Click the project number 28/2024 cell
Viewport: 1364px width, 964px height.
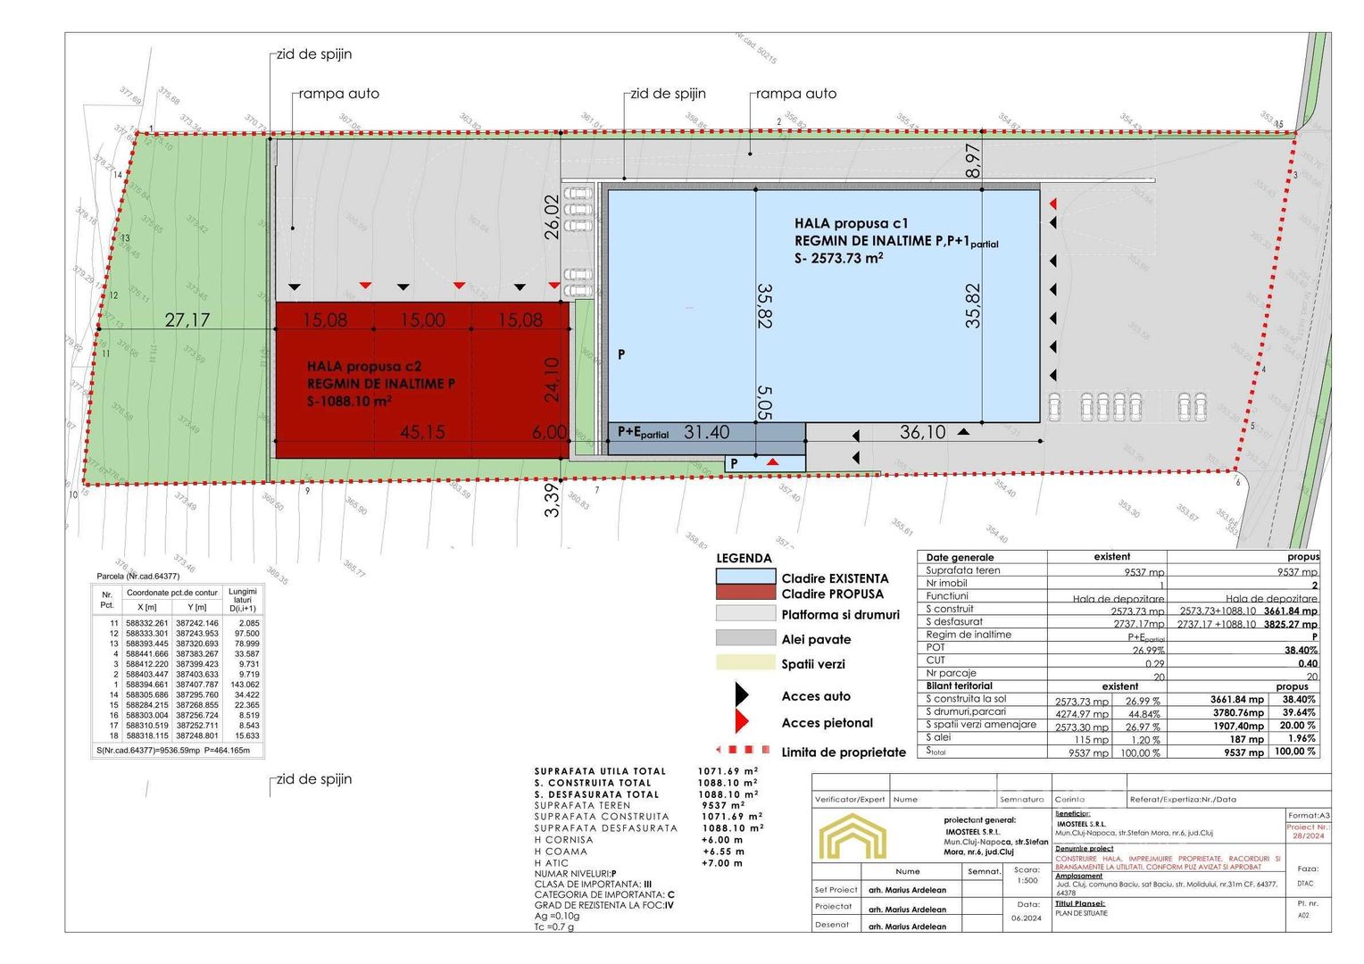[x=1306, y=832]
